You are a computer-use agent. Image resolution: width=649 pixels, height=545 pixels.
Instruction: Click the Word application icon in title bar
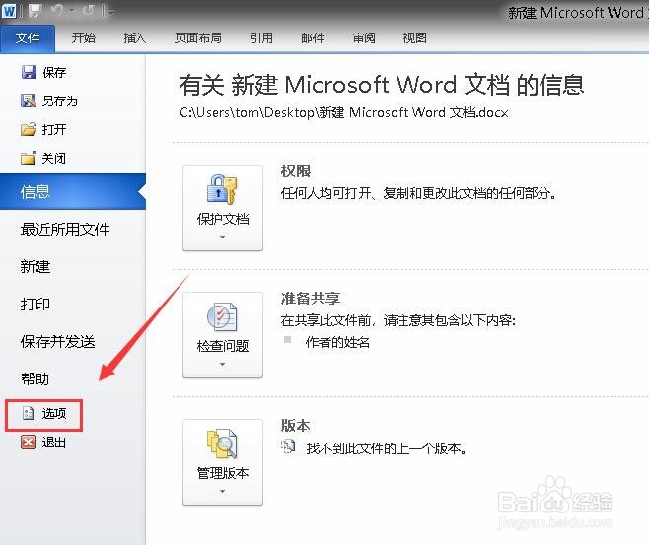[x=9, y=10]
